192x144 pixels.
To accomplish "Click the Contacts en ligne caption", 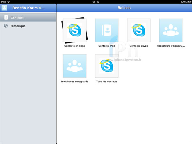I will (75, 46).
